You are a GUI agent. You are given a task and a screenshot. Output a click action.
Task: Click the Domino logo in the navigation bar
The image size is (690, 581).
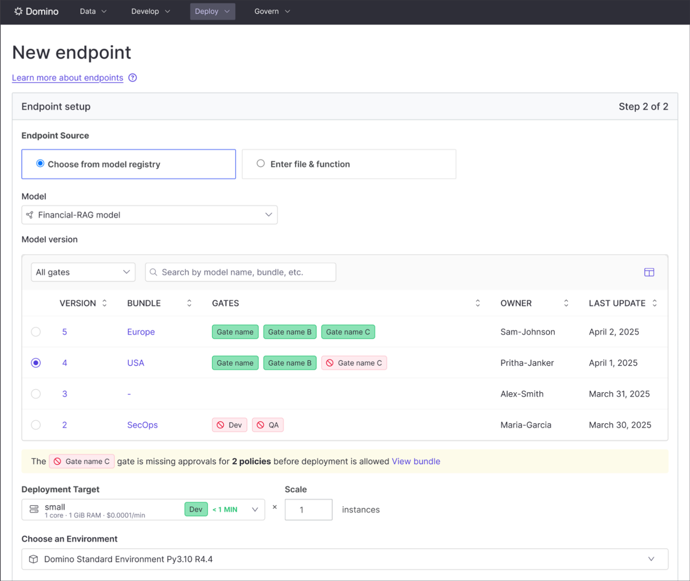tap(36, 11)
